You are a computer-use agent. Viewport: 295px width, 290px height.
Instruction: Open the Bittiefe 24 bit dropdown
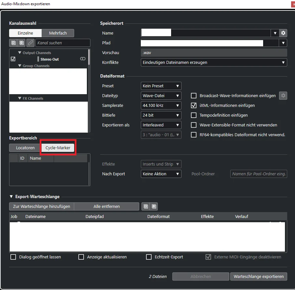click(161, 115)
